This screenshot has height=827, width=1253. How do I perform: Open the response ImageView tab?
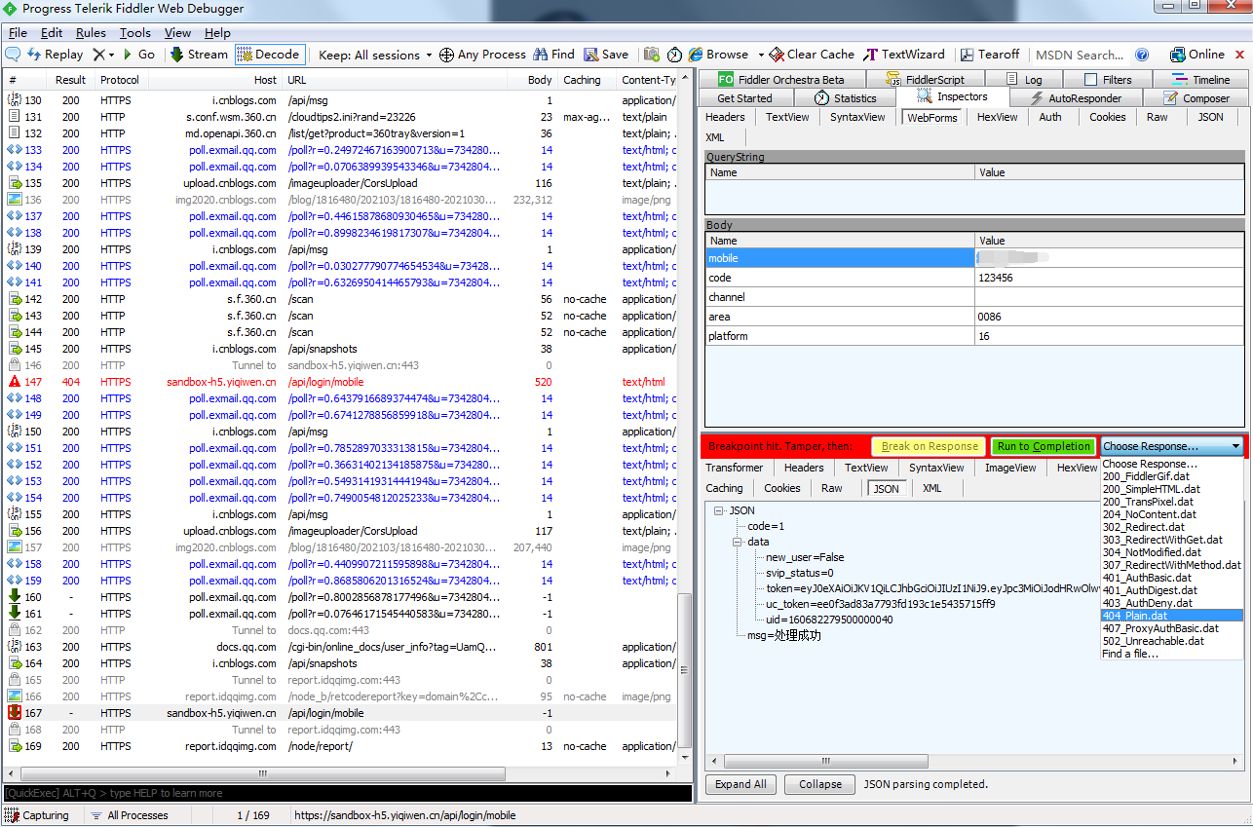pos(1010,468)
